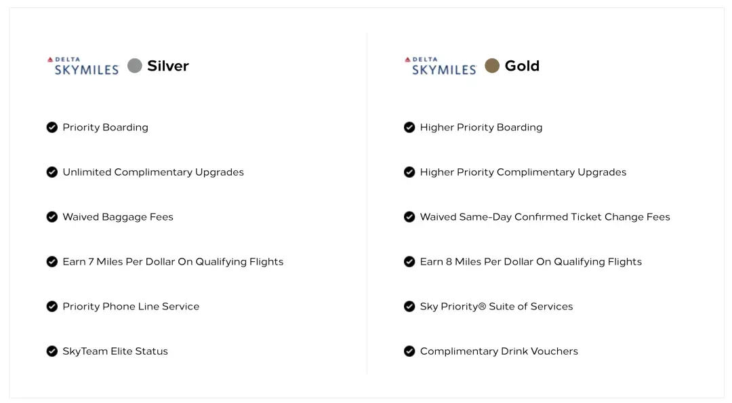Click the Higher Priority Complimentary Upgrades text

coord(523,172)
